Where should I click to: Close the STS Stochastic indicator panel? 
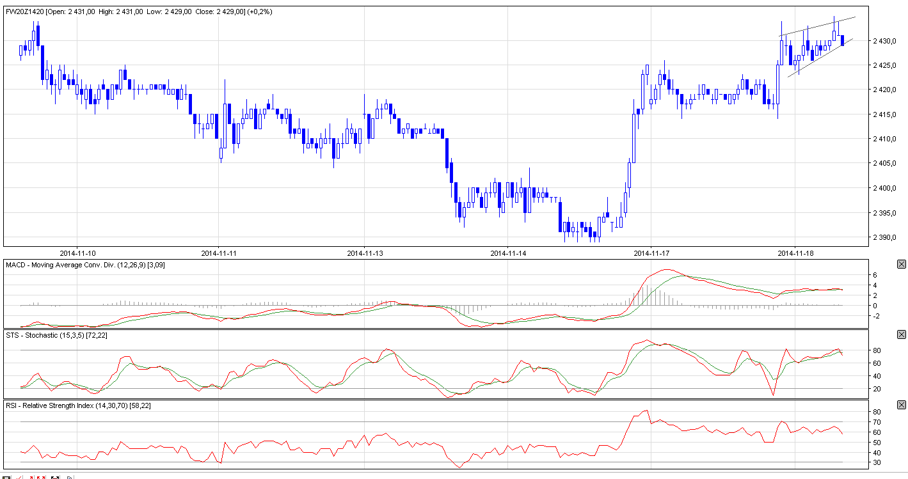[902, 334]
